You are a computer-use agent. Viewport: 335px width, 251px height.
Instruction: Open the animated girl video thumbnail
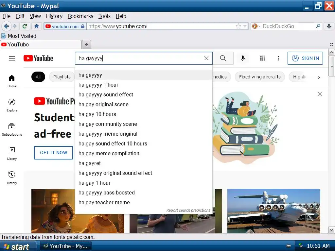click(x=53, y=211)
